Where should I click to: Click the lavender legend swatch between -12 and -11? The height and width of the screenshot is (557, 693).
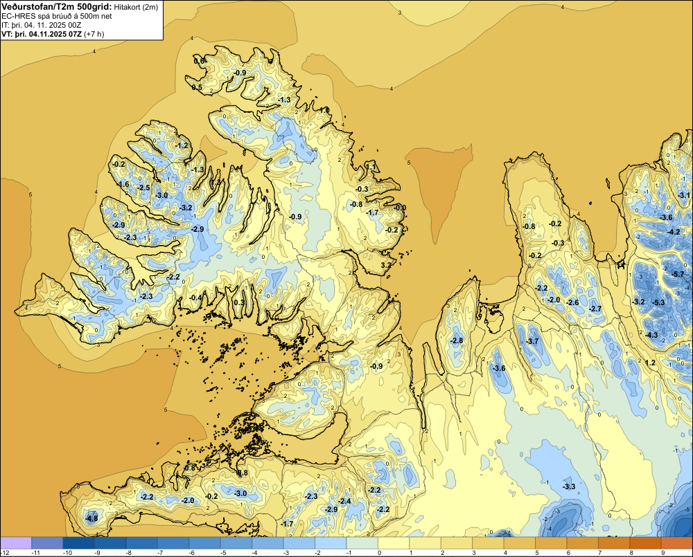pyautogui.click(x=16, y=543)
